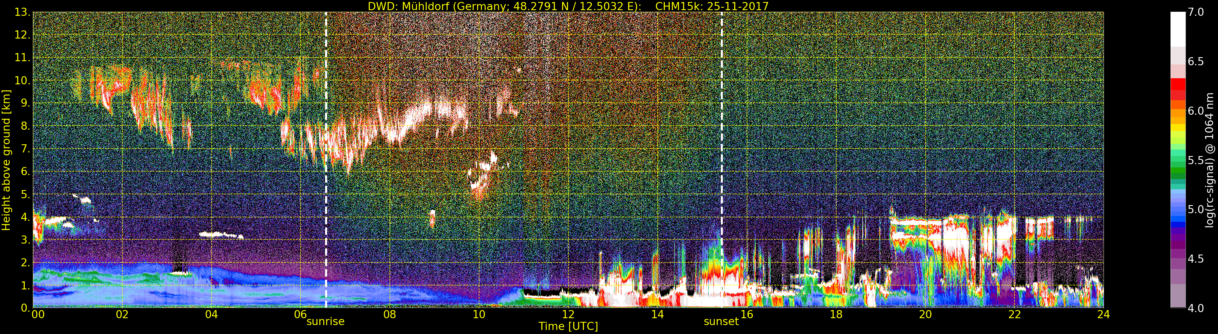The image size is (1218, 334).
Task: Click the white top segment of the colorbar
Action: [x=1178, y=29]
